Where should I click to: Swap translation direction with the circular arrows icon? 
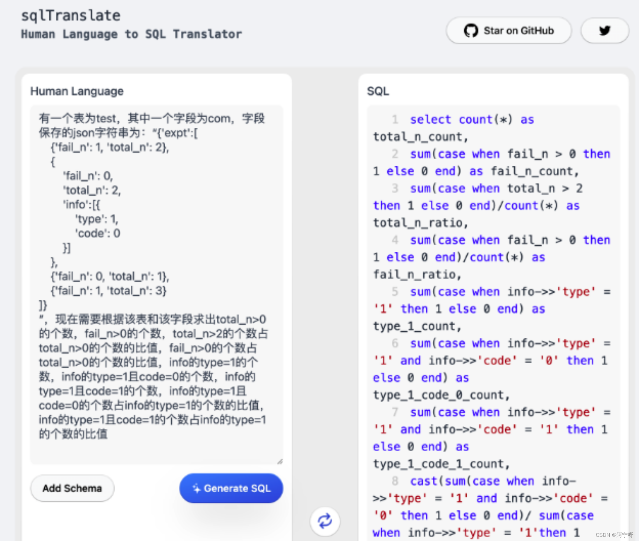tap(325, 521)
